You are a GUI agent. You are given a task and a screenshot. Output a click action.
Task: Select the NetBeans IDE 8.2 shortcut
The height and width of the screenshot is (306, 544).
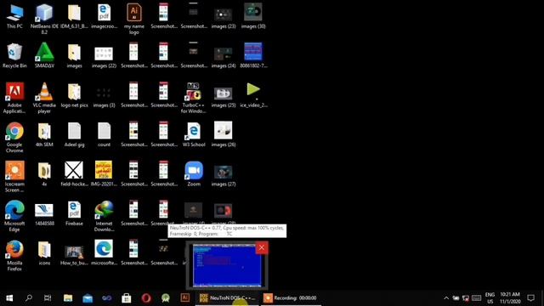(x=44, y=19)
